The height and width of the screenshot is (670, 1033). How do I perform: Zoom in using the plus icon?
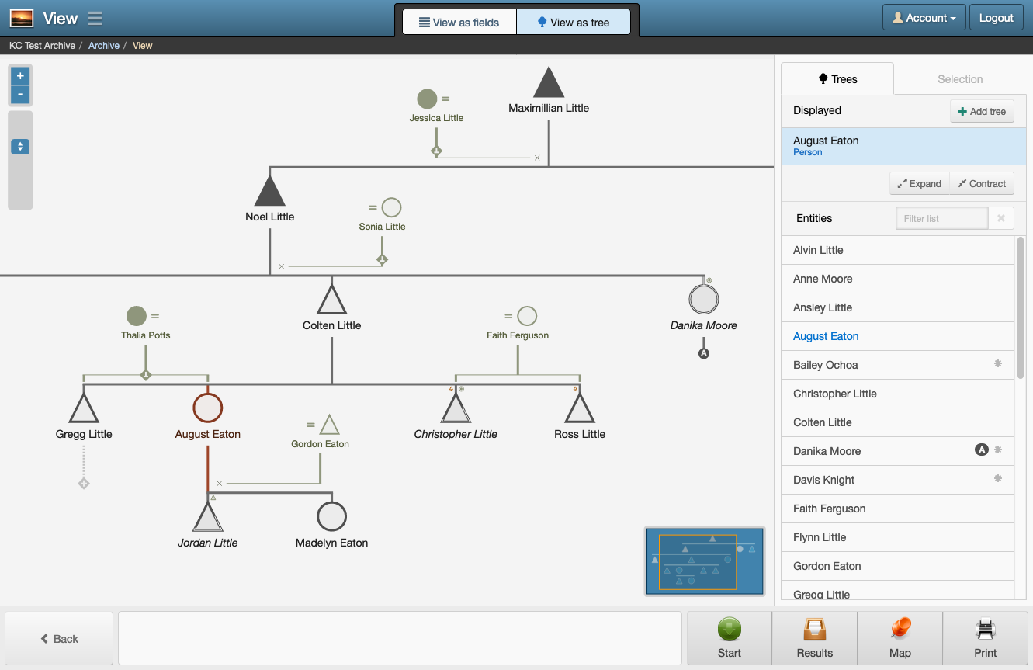pos(19,75)
